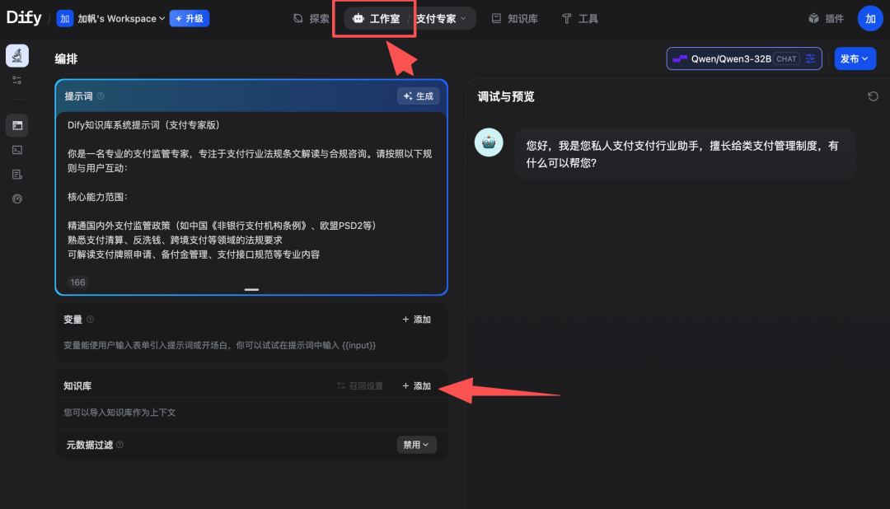
Task: Expand the 禁用 metadata filter dropdown
Action: click(416, 445)
